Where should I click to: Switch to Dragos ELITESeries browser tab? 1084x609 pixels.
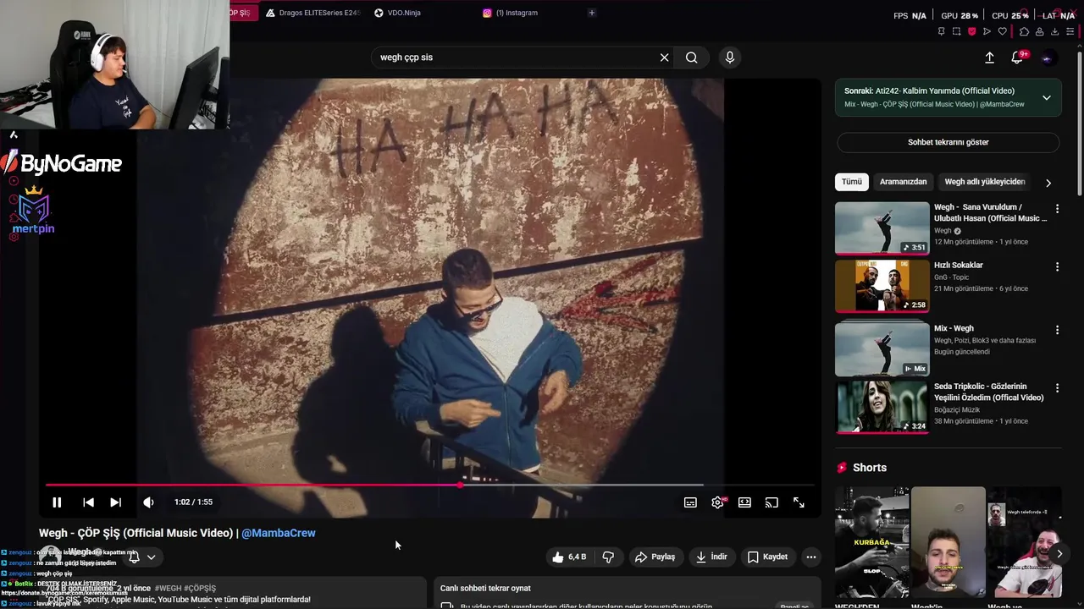[x=312, y=13]
